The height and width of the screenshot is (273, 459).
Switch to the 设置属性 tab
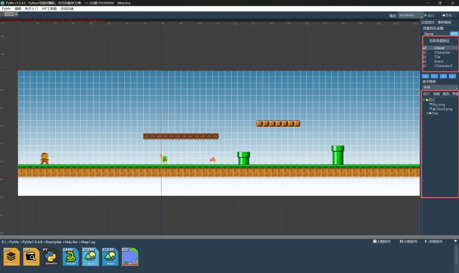coord(428,22)
